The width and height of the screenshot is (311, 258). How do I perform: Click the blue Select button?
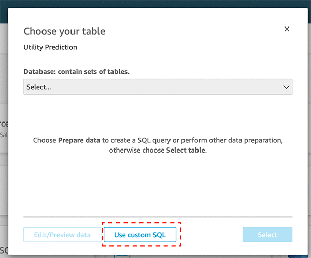coord(267,235)
